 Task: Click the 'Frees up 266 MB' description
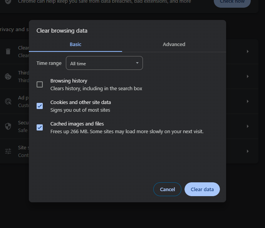click(127, 132)
